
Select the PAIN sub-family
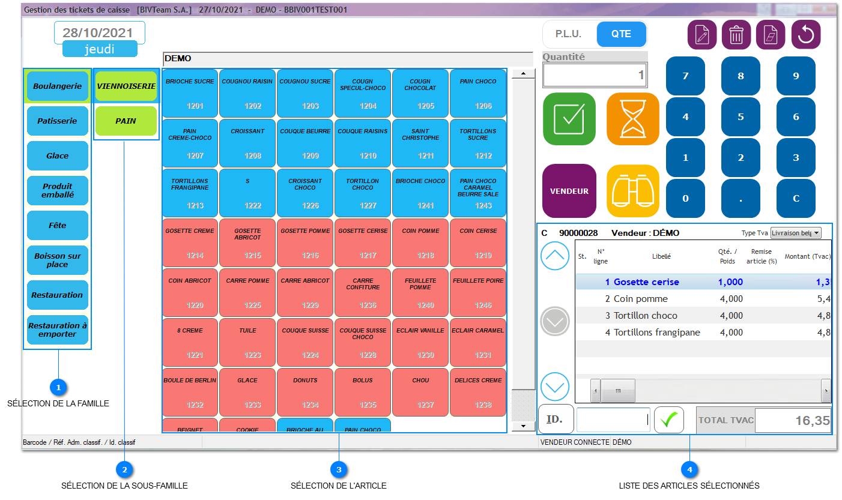[x=126, y=121]
